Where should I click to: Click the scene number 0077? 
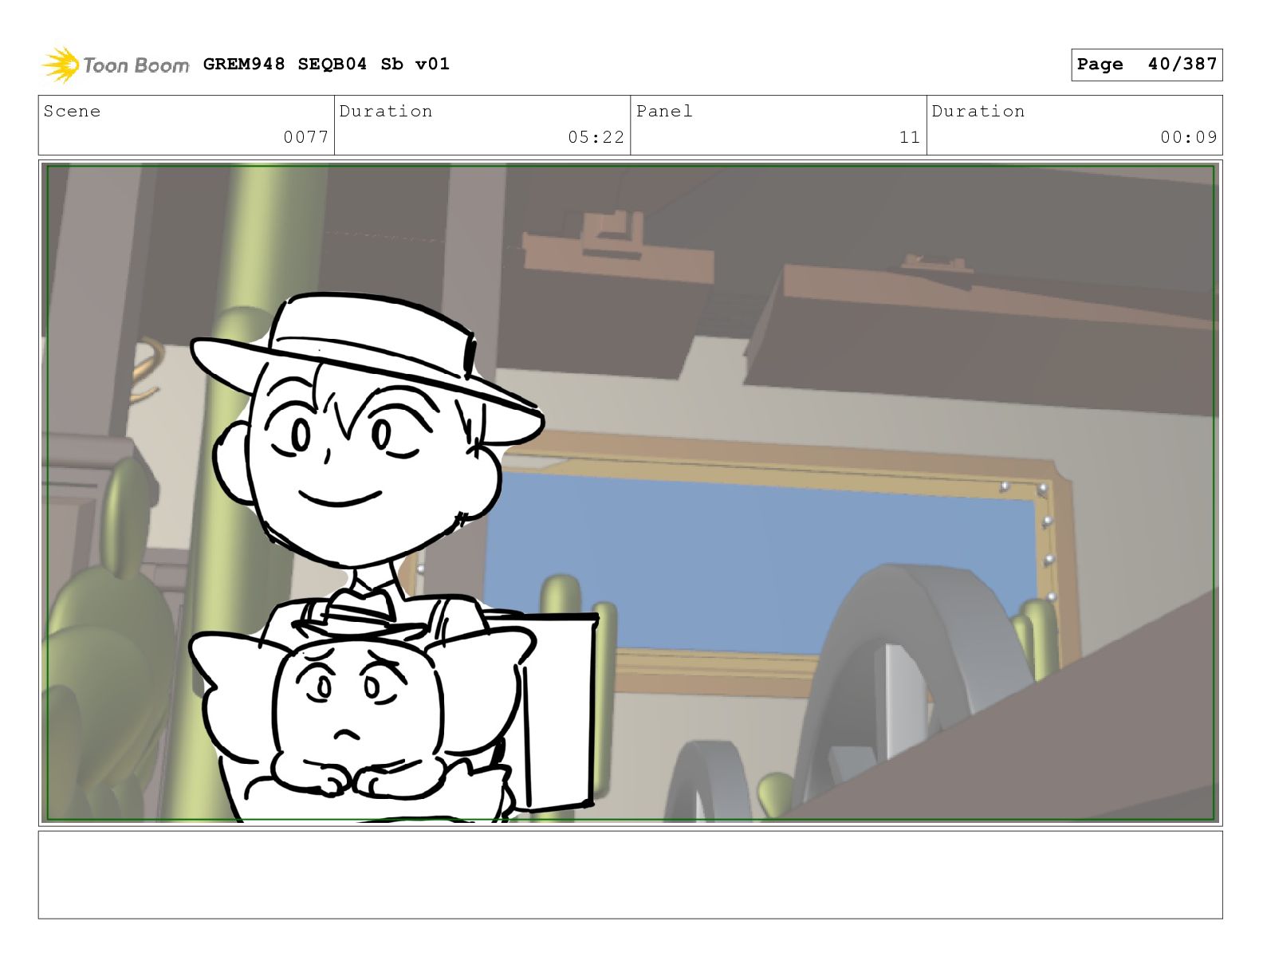(x=306, y=137)
